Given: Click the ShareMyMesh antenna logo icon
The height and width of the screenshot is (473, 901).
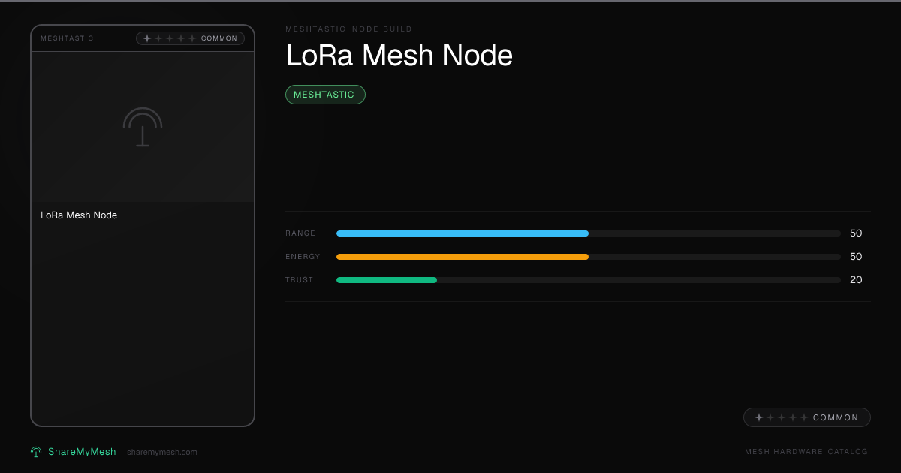Looking at the screenshot, I should pyautogui.click(x=36, y=452).
